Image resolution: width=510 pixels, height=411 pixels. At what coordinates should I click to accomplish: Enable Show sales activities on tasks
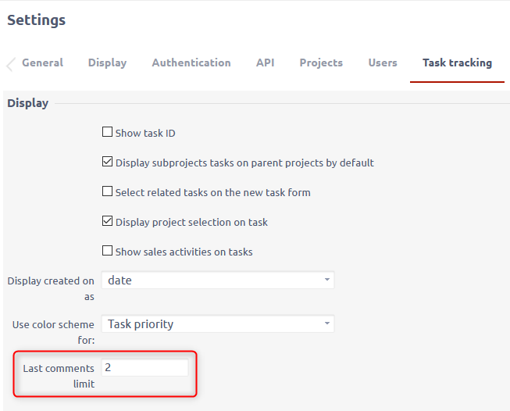point(107,252)
